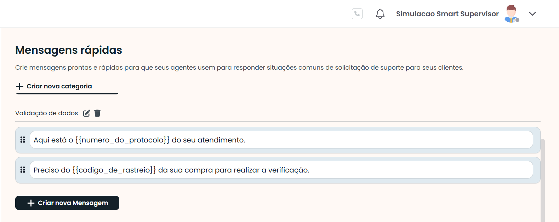
Task: Click the {{numero_do_protocolo}} variable text
Action: [x=122, y=140]
